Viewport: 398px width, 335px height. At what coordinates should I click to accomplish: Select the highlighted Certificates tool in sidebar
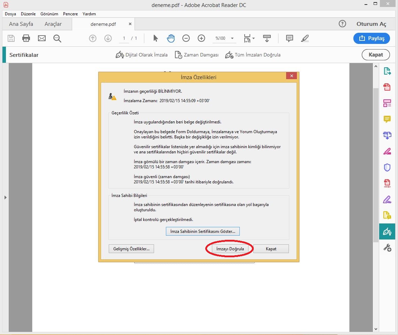tap(387, 231)
